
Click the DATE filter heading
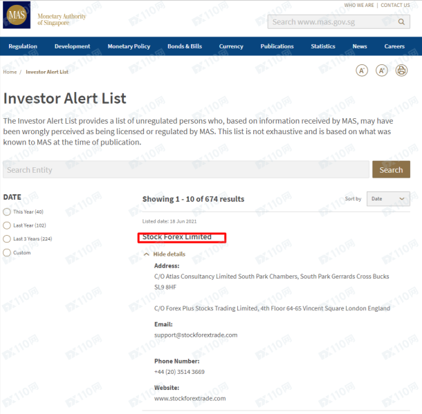pyautogui.click(x=12, y=197)
